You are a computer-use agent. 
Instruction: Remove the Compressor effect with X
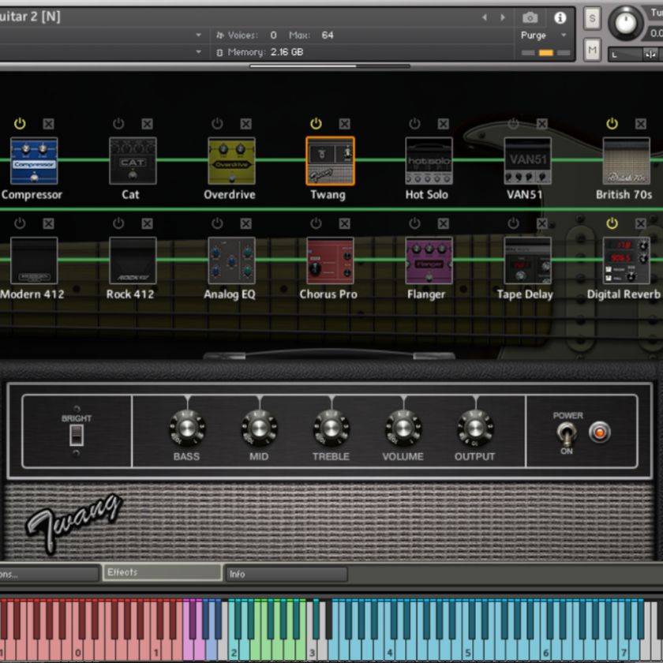click(x=49, y=124)
